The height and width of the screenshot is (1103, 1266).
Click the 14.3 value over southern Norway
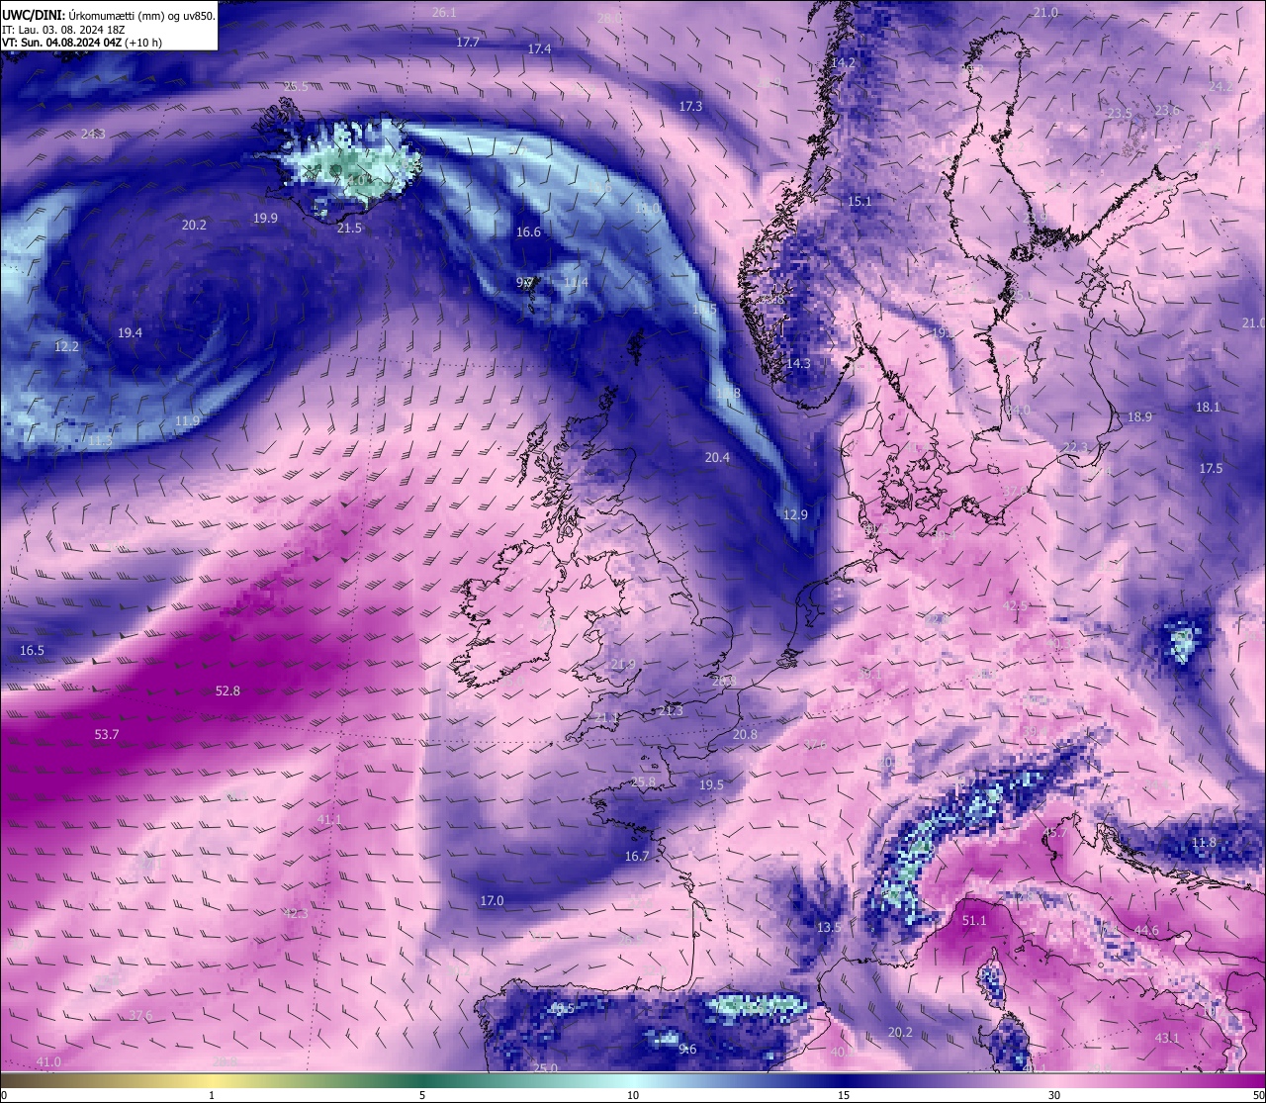[x=798, y=363]
